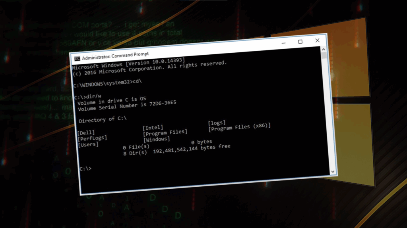Click the 'Microsoft Windows [Version 10.0.14393]' line
Viewport: 407px width, 228px height.
pyautogui.click(x=128, y=64)
